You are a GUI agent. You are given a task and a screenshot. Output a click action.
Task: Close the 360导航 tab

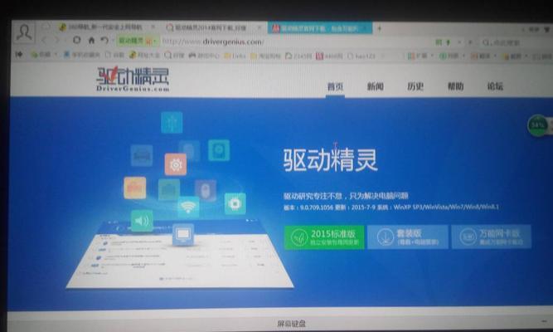[153, 27]
